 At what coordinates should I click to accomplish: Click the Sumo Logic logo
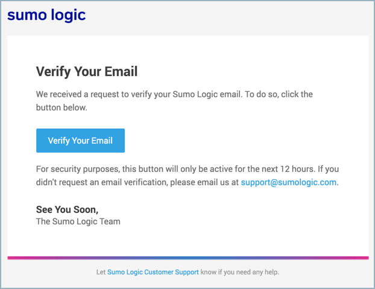pos(46,14)
